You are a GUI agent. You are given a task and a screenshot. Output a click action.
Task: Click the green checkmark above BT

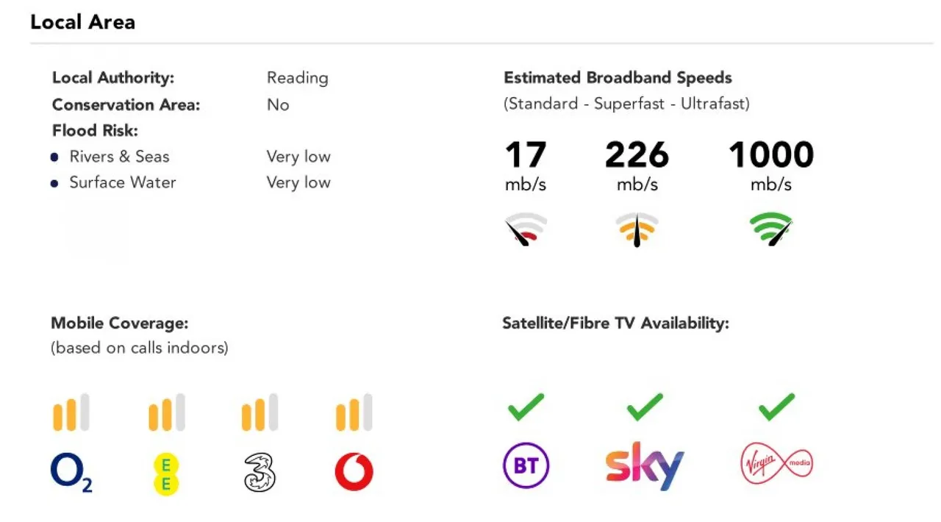[x=526, y=407]
